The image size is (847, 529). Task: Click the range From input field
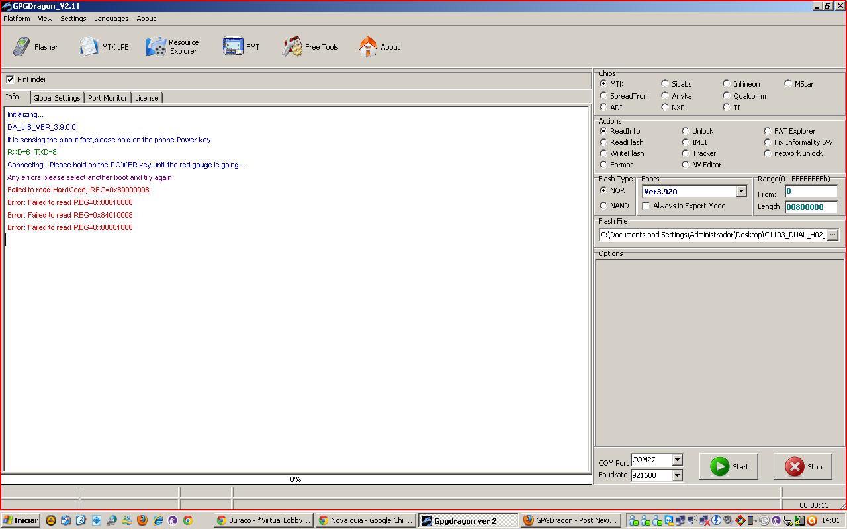pos(811,192)
